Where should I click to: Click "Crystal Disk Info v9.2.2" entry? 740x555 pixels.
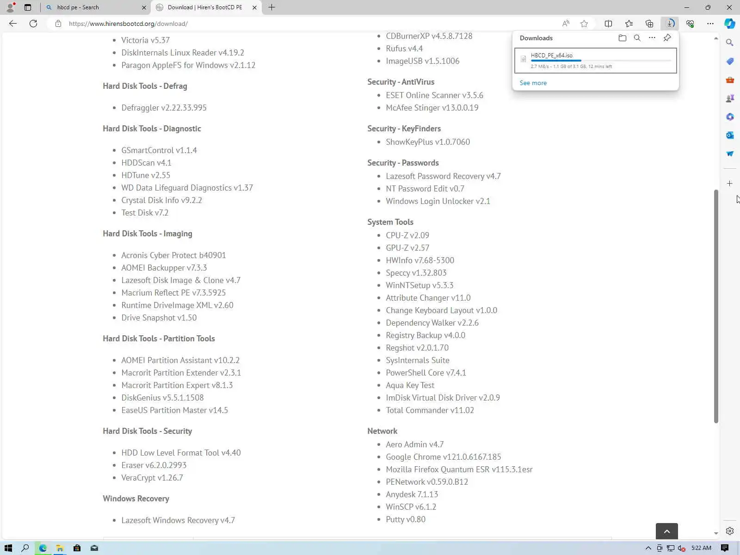coord(161,200)
